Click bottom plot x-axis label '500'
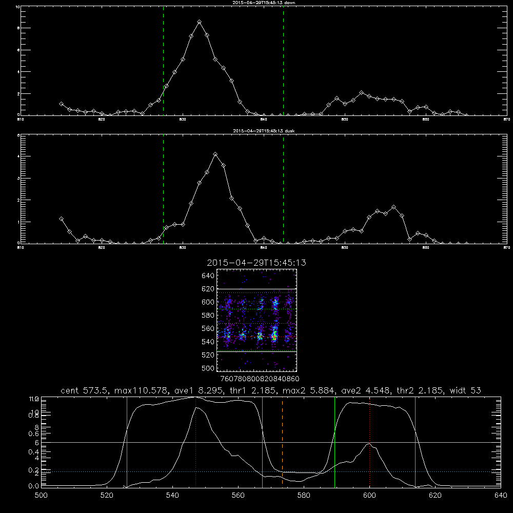Image resolution: width=513 pixels, height=513 pixels. pyautogui.click(x=41, y=496)
